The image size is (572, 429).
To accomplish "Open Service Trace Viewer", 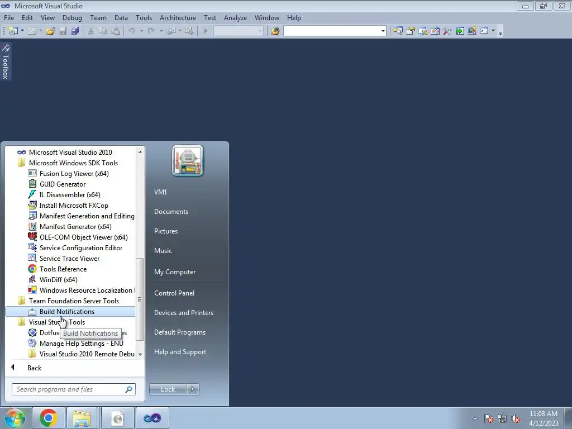I will pos(70,258).
